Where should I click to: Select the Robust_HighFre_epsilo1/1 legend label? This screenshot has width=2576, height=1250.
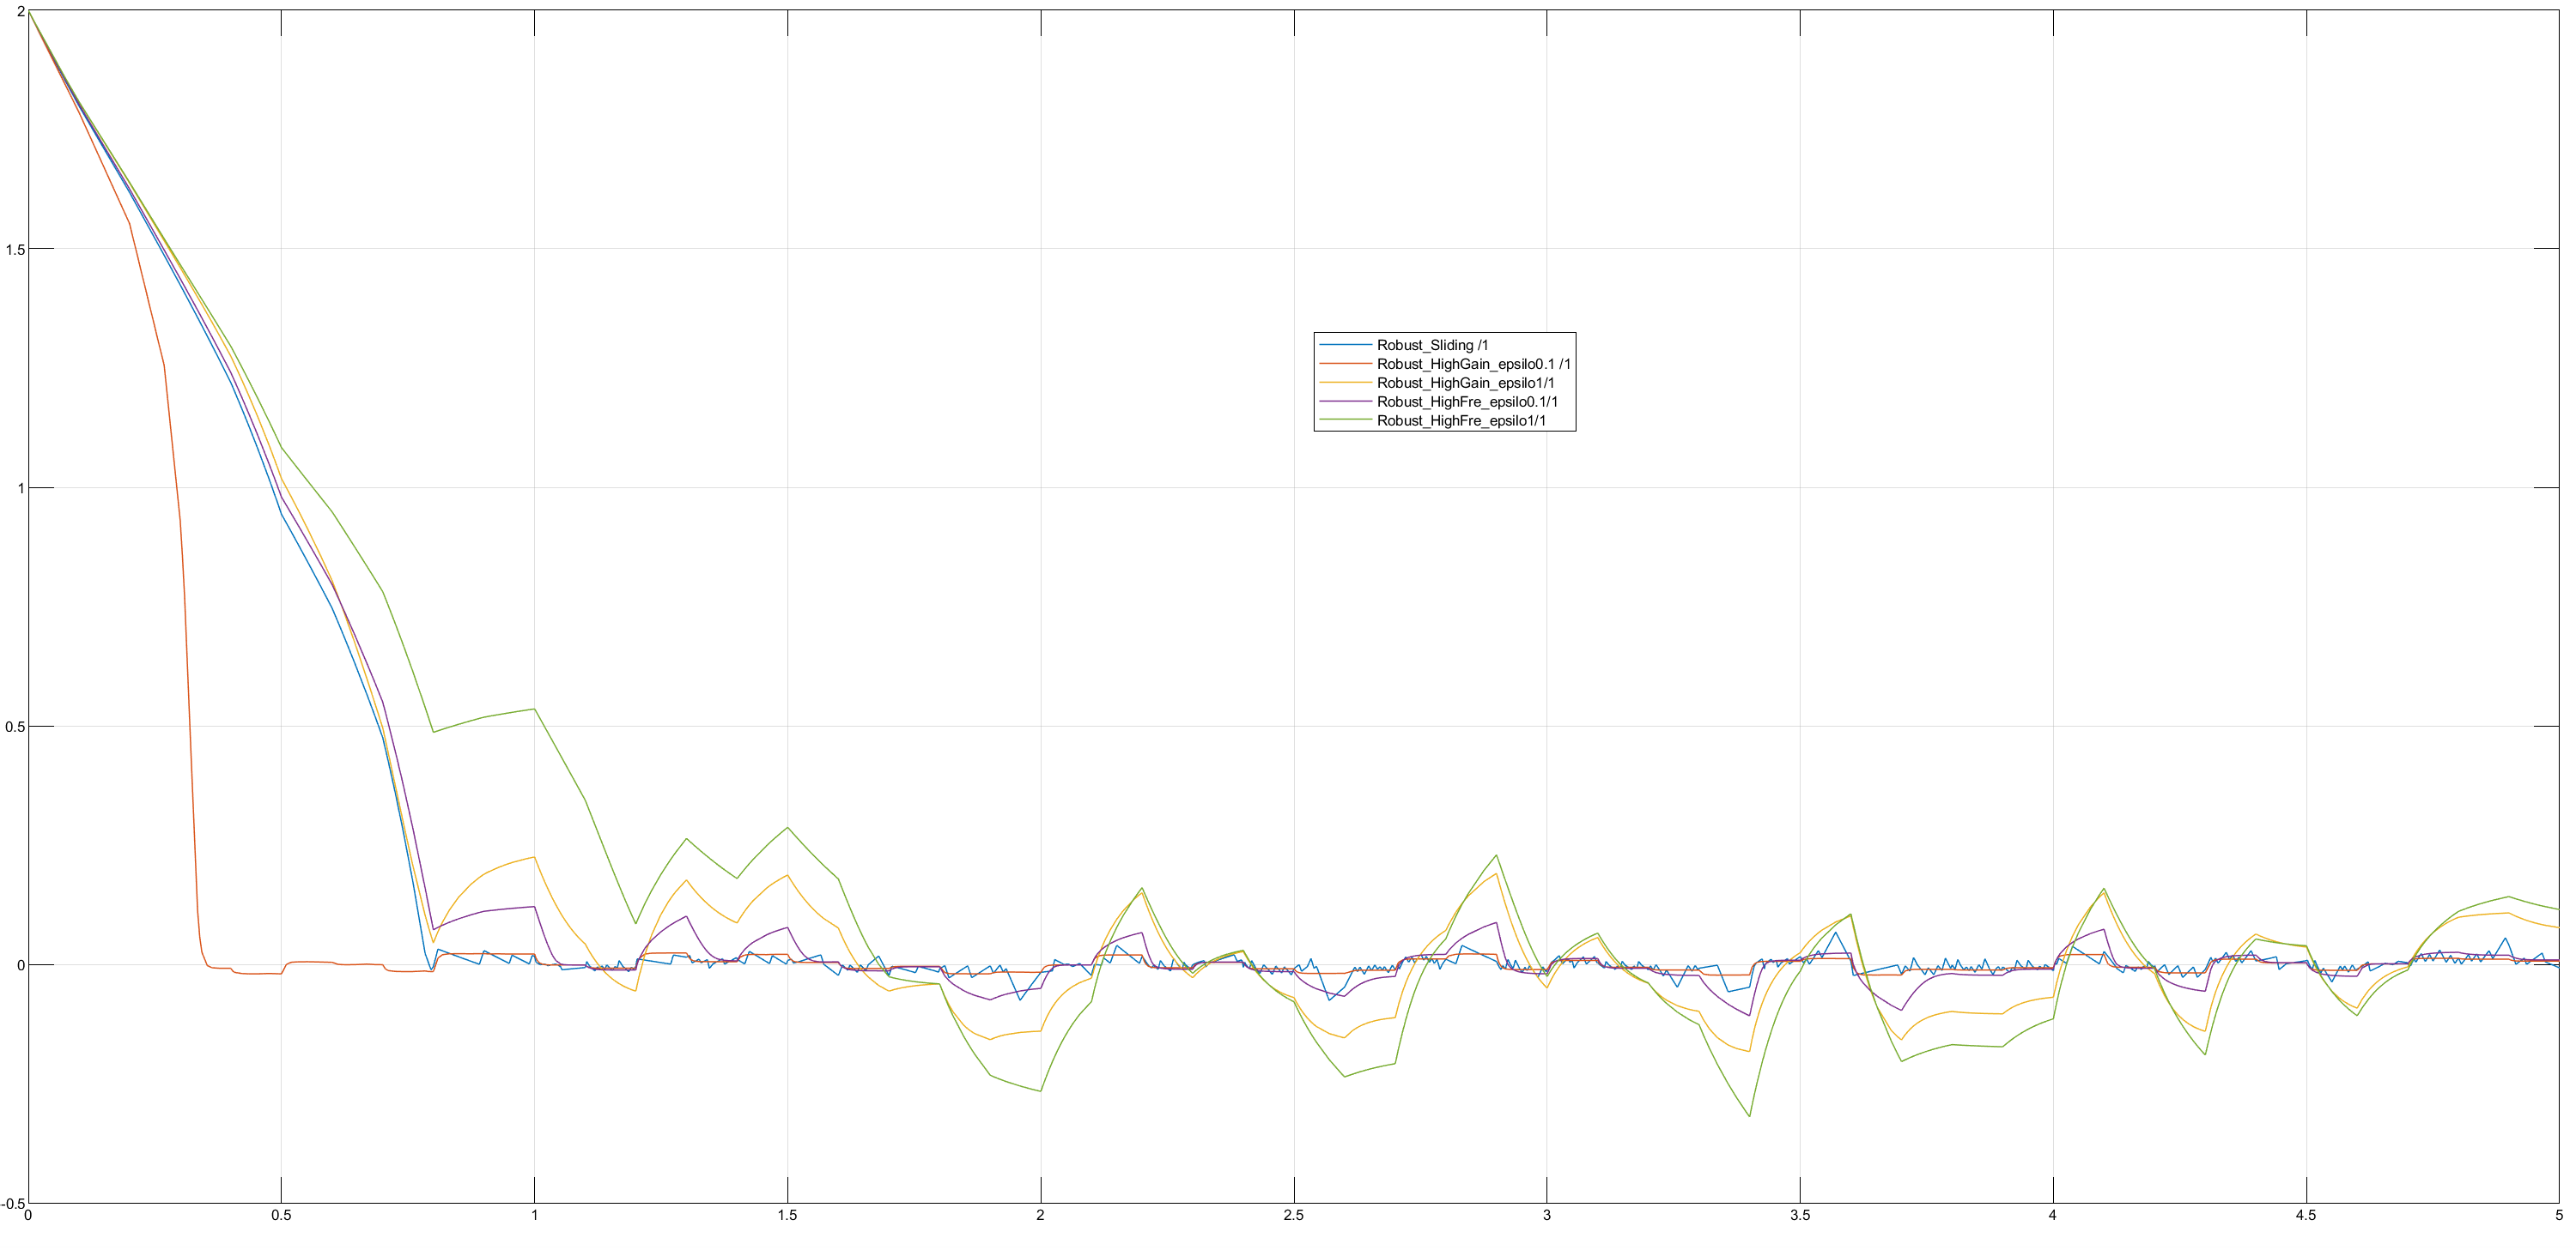coord(1461,420)
